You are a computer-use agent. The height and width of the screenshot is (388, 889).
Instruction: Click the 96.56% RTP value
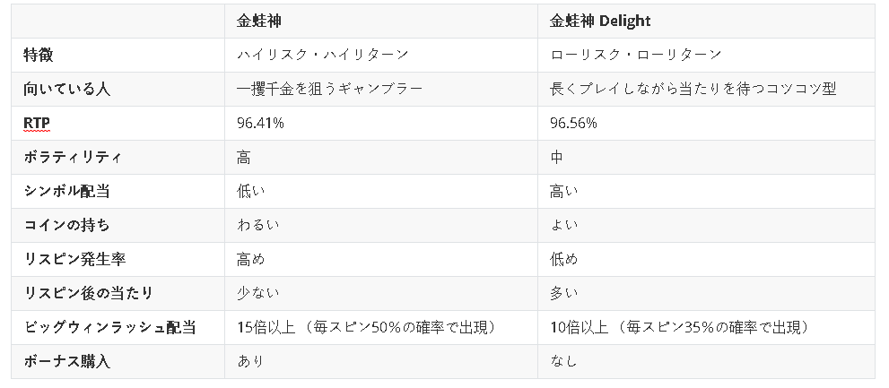point(573,123)
